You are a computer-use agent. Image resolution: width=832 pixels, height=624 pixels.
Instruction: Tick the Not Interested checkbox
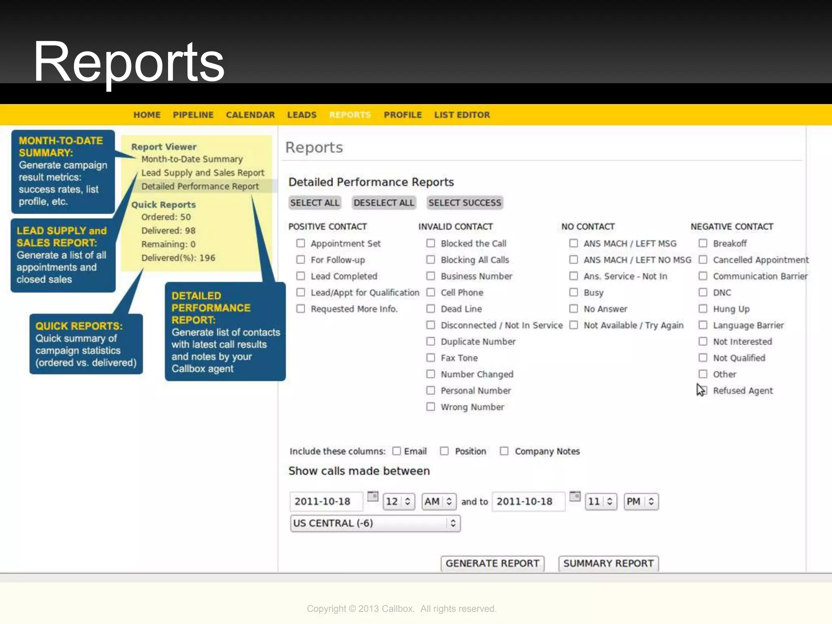click(x=703, y=341)
